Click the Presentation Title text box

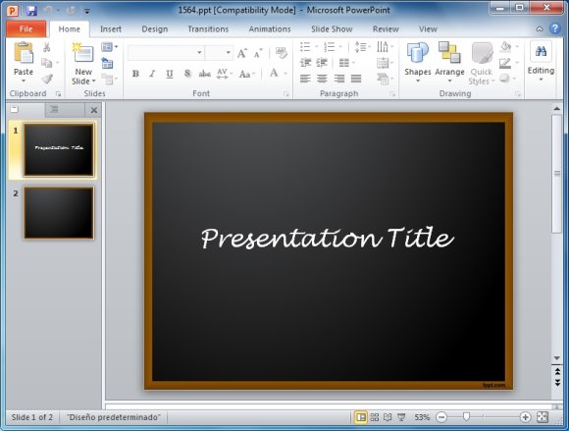pyautogui.click(x=328, y=238)
